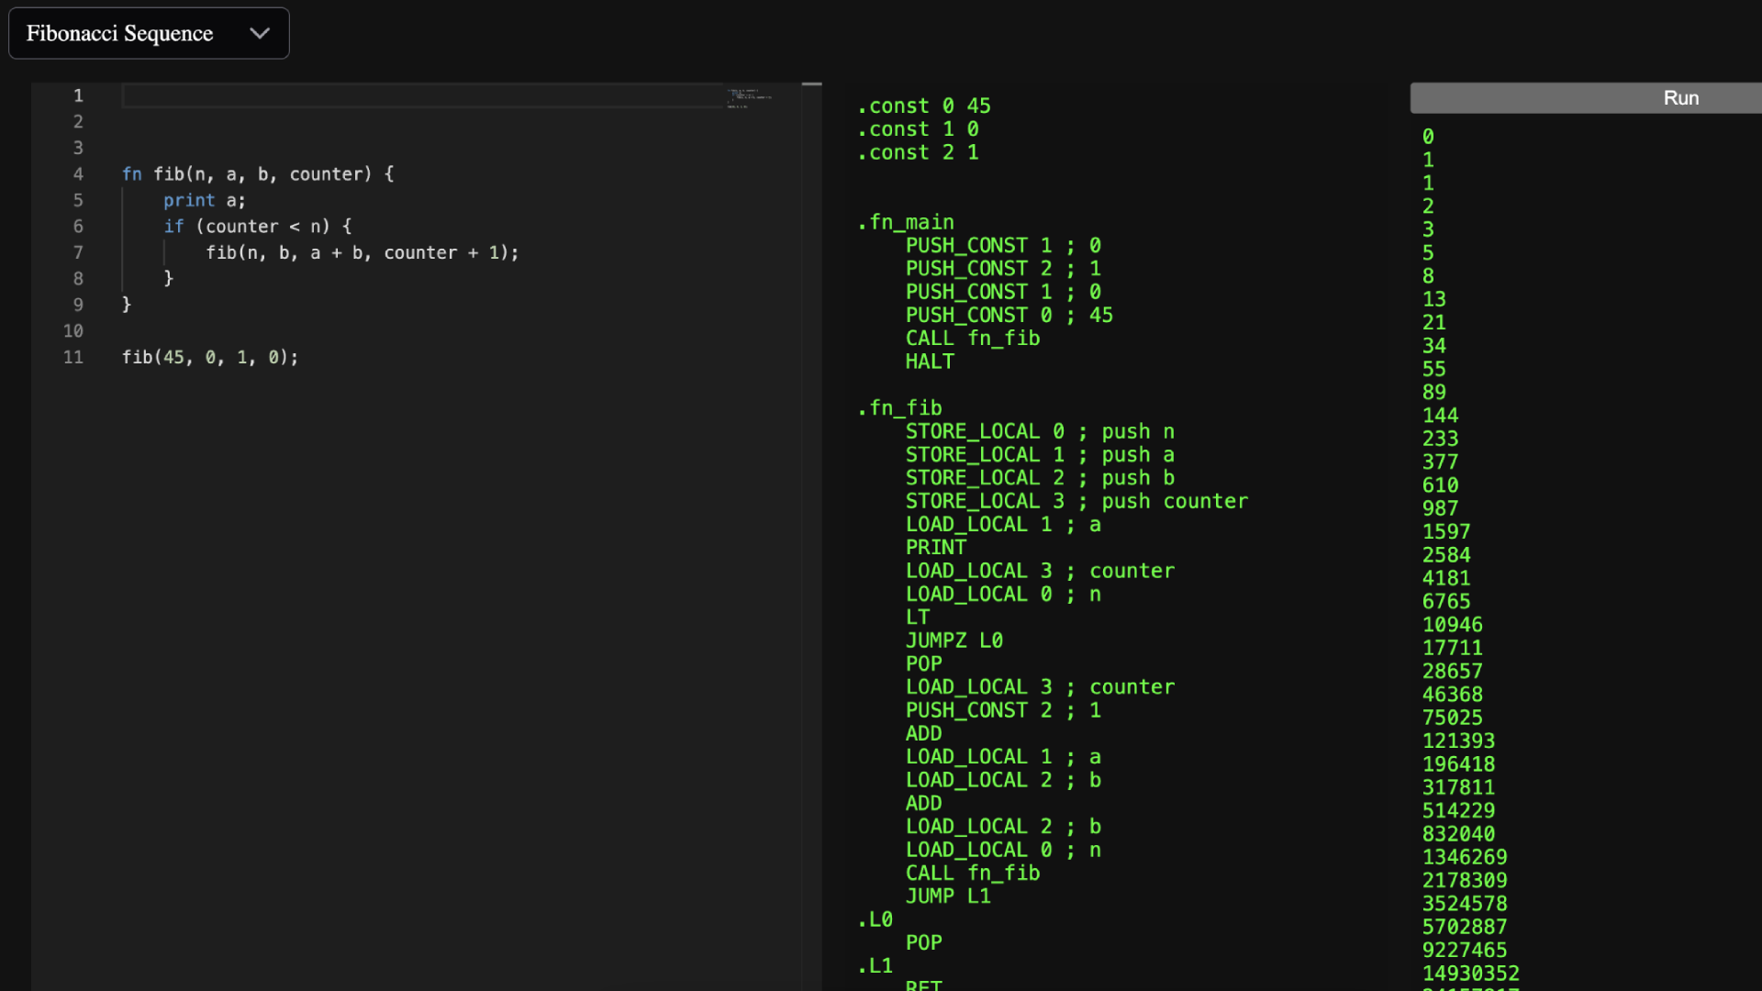Click the 'print a;' statement on line 5
This screenshot has width=1762, height=991.
pyautogui.click(x=204, y=200)
